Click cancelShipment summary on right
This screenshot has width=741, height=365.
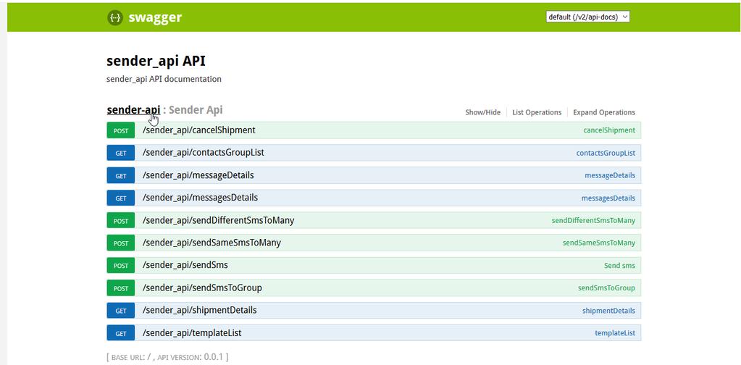[x=609, y=130]
